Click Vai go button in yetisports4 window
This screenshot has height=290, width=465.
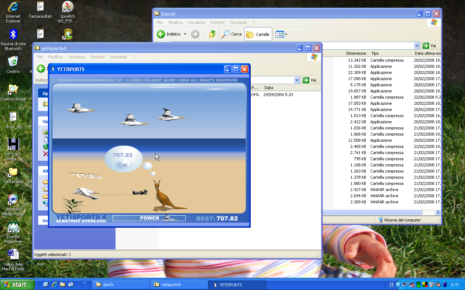tap(310, 80)
